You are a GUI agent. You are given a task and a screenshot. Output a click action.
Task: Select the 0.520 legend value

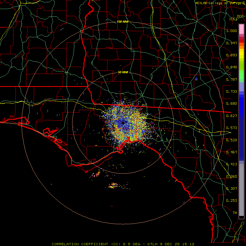pyautogui.click(x=232, y=140)
